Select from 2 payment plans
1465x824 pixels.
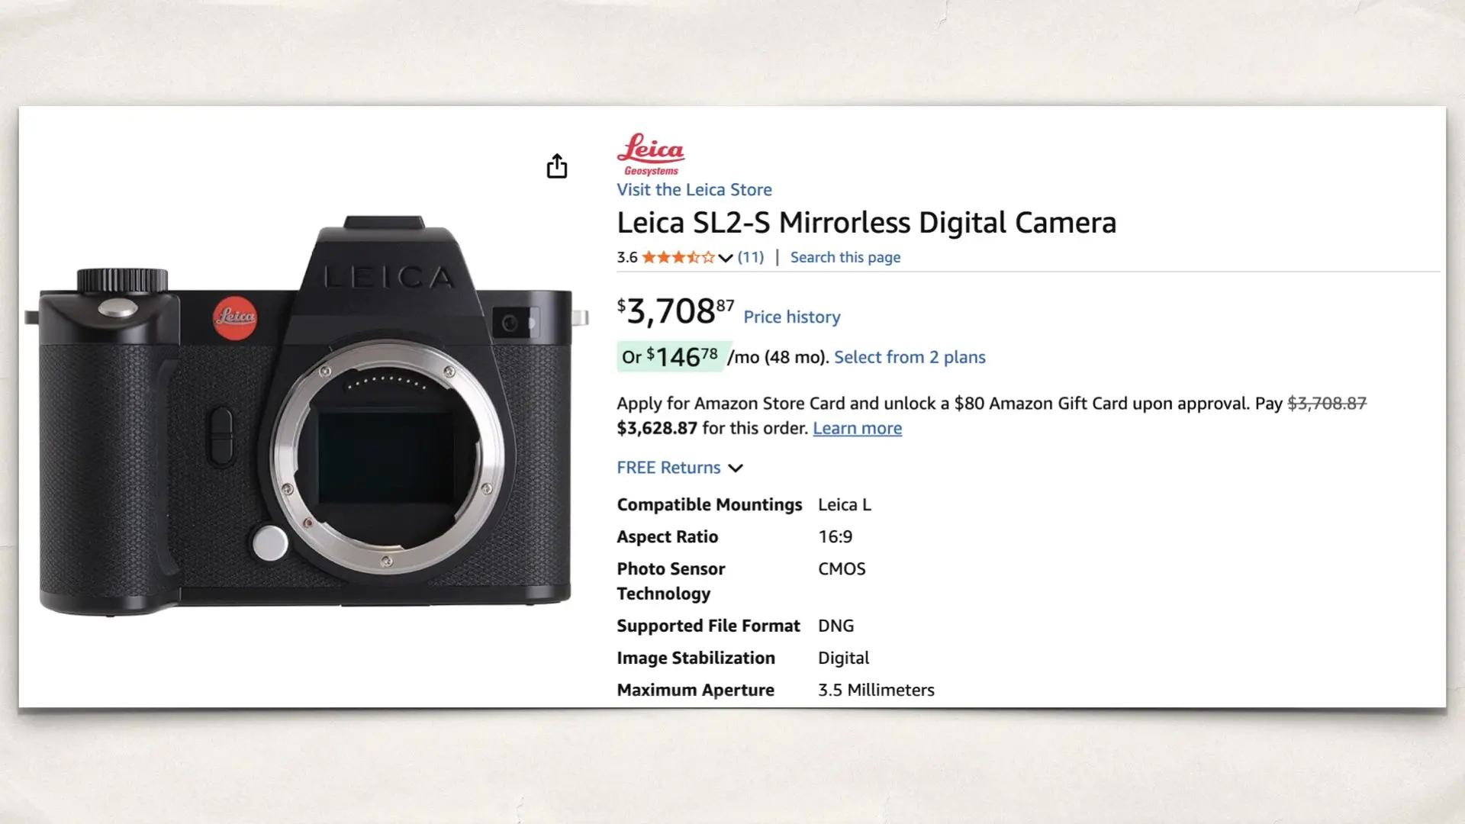[909, 356]
